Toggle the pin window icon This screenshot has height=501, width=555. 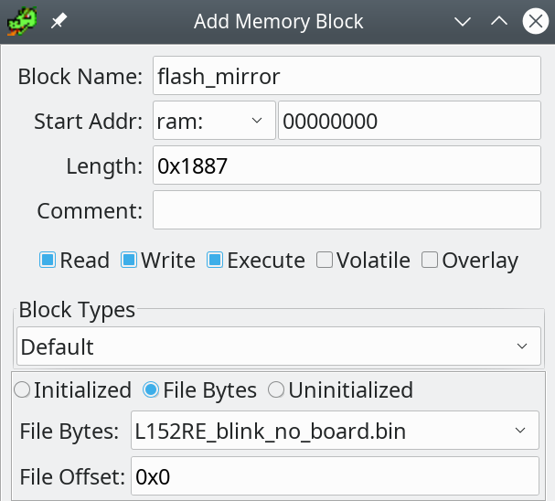click(59, 21)
